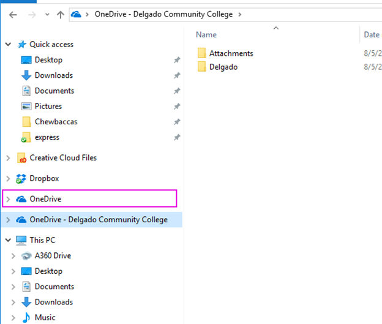Expand Downloads under This PC
This screenshot has width=382, height=324.
pyautogui.click(x=13, y=303)
